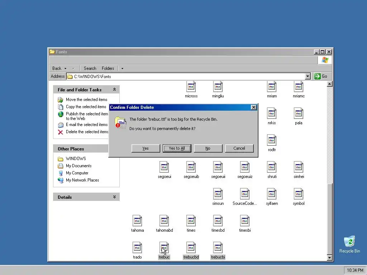Open WINDOWS folder in Other Places
The height and width of the screenshot is (275, 367).
pos(76,159)
